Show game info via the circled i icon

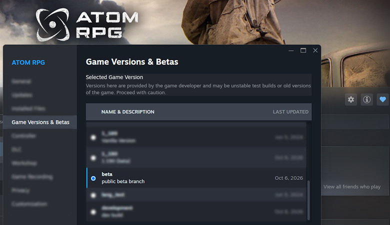click(366, 99)
